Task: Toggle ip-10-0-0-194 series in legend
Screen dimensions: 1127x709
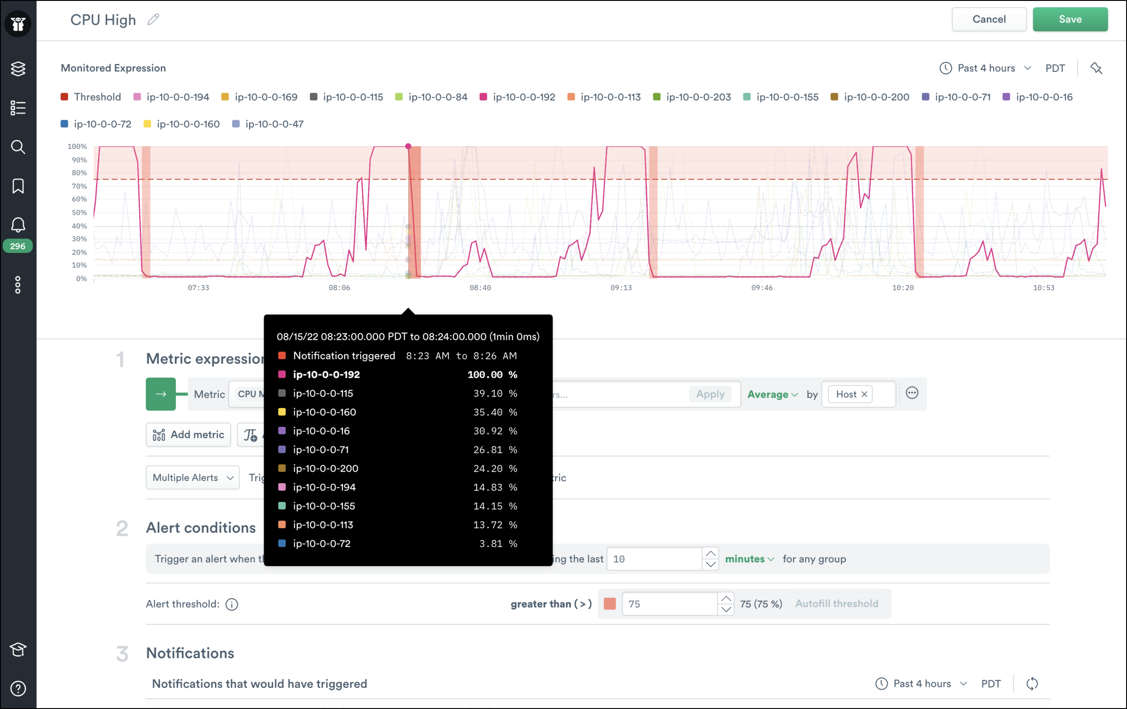Action: (171, 97)
